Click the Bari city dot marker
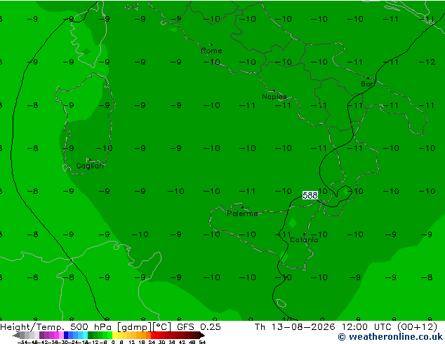This screenshot has height=344, width=445. point(368,78)
